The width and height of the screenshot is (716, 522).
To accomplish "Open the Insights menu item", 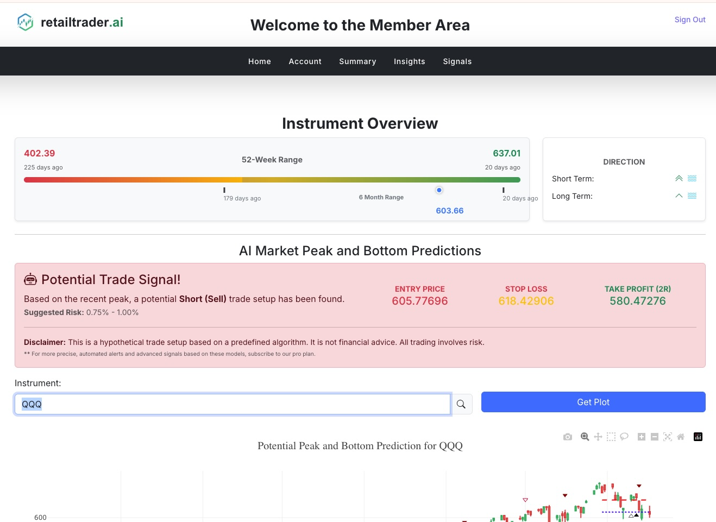I will pyautogui.click(x=410, y=61).
